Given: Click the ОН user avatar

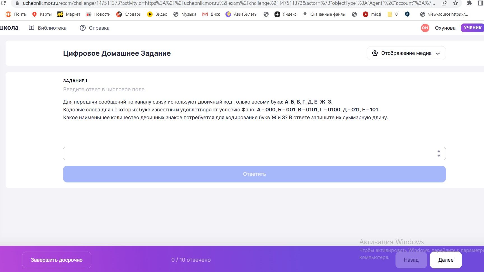Looking at the screenshot, I should [x=425, y=28].
